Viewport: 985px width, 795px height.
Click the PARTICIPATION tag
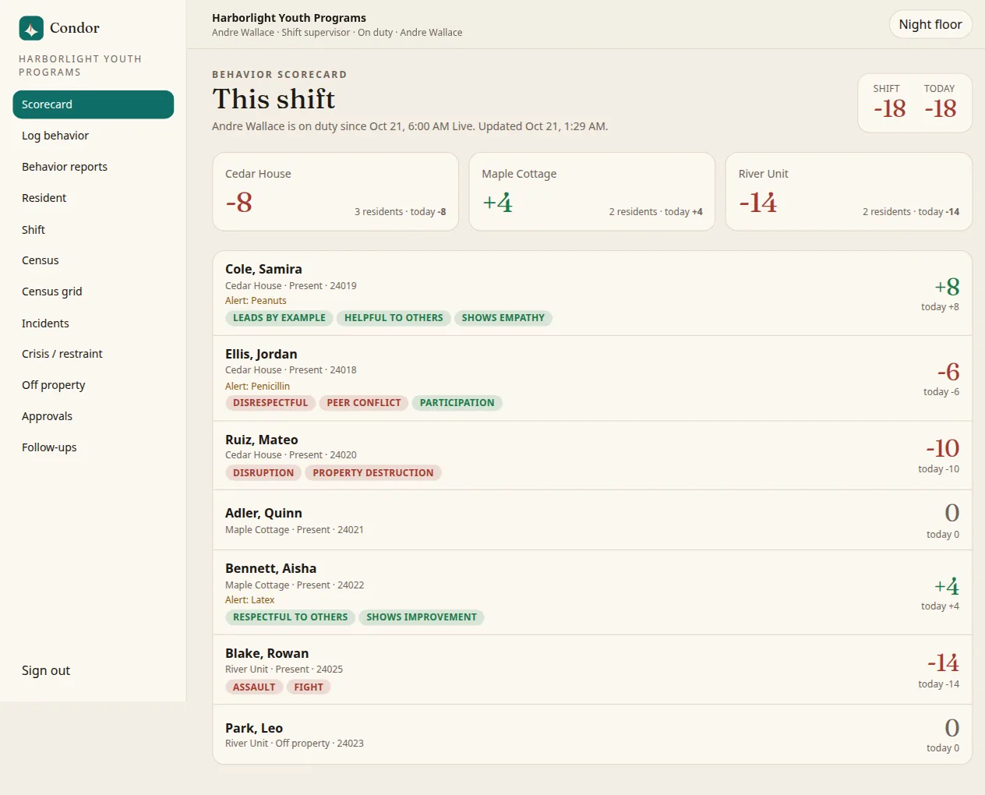coord(457,403)
